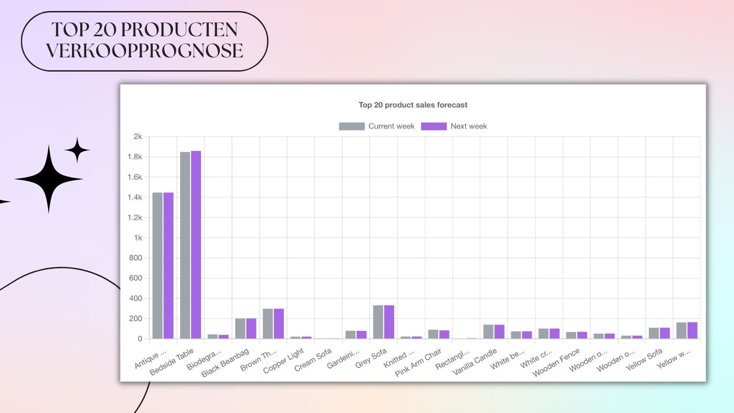This screenshot has height=413, width=734.
Task: Toggle the Next week legend swatch
Action: click(434, 126)
